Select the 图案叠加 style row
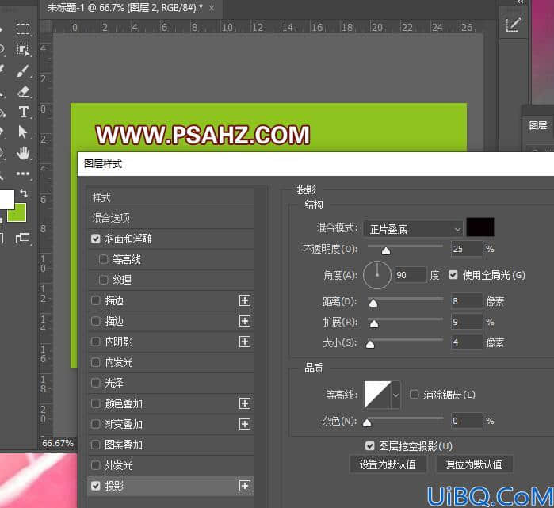This screenshot has height=508, width=554. pyautogui.click(x=170, y=445)
